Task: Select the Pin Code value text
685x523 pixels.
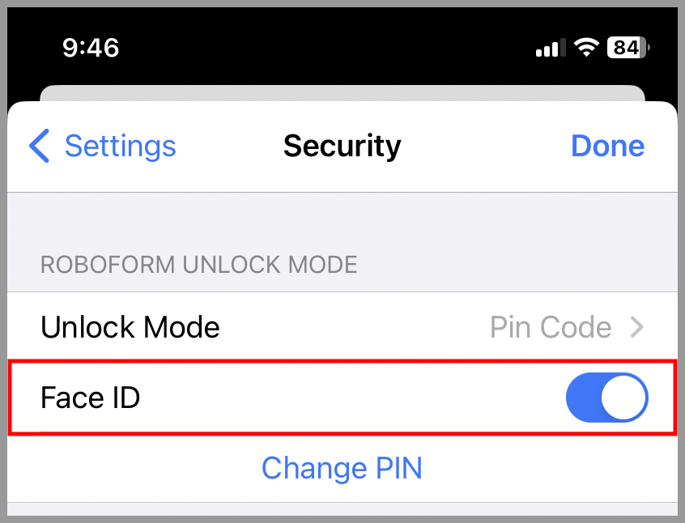Action: click(x=551, y=327)
